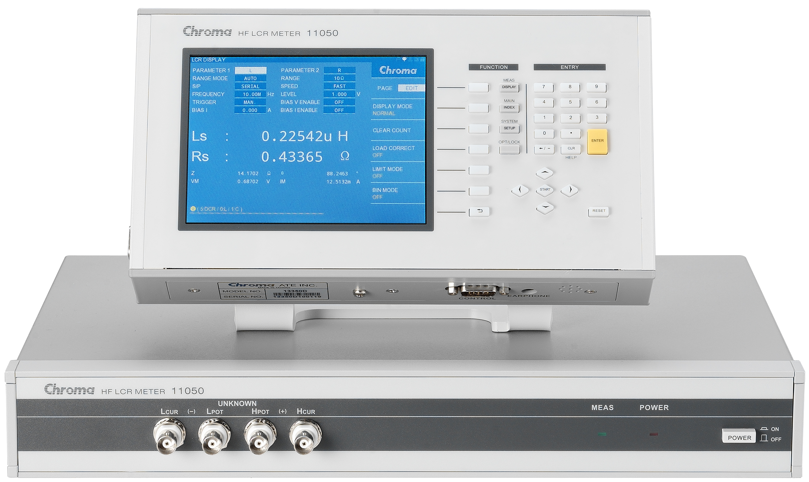Tap the MAIN INDEX function key
Screen dimensions: 809x482
(509, 108)
